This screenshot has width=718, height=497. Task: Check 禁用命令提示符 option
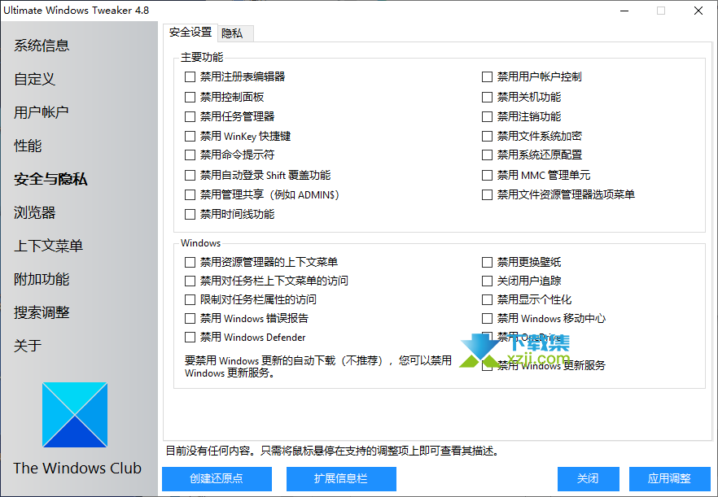click(x=190, y=155)
